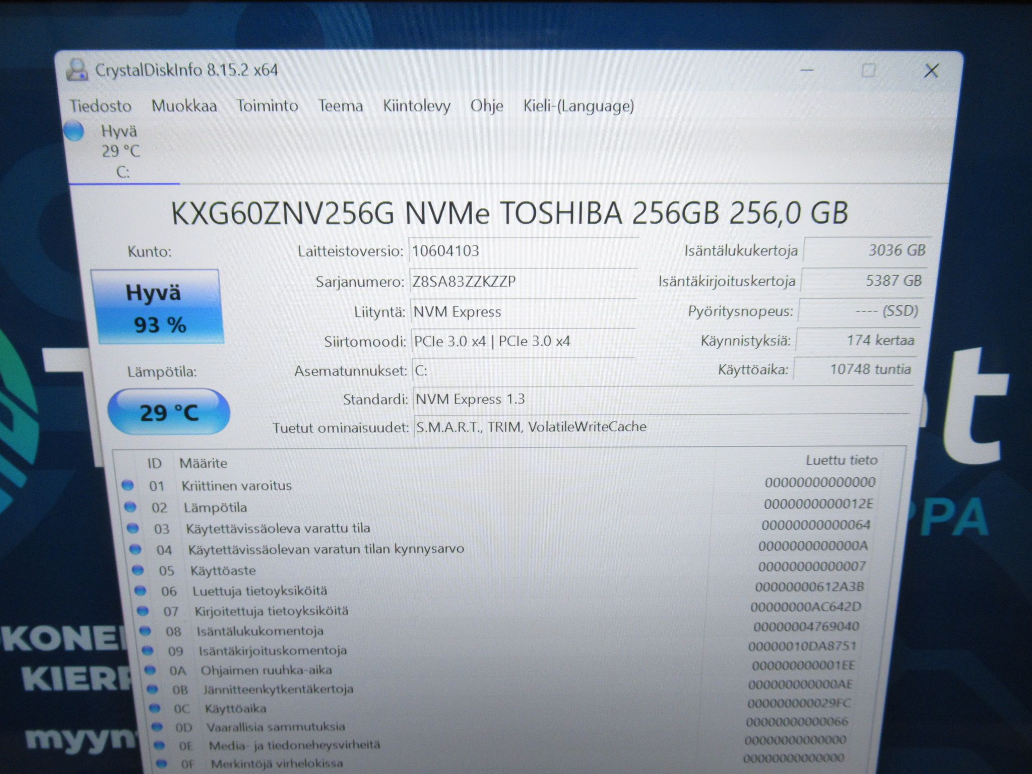1032x774 pixels.
Task: Open the Kiintolevy menu
Action: [417, 106]
